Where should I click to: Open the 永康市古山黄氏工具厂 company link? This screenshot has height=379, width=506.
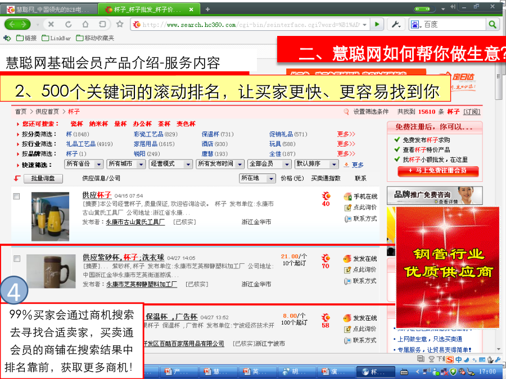coord(135,222)
